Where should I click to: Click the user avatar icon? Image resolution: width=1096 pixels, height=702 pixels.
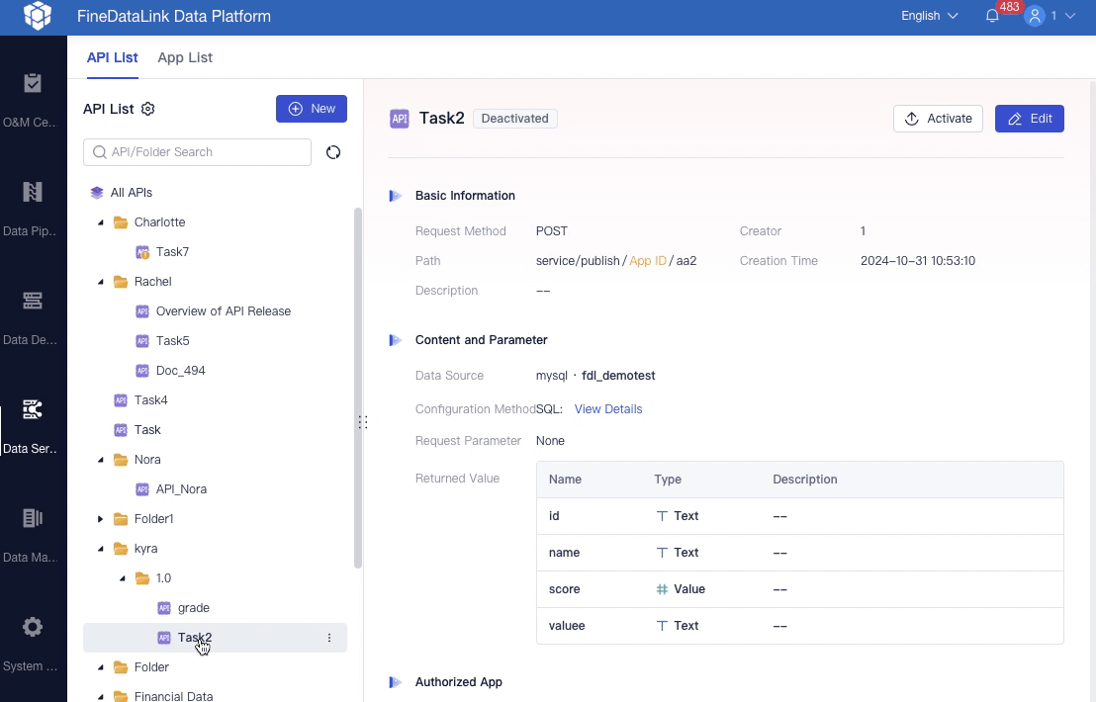coord(1035,16)
